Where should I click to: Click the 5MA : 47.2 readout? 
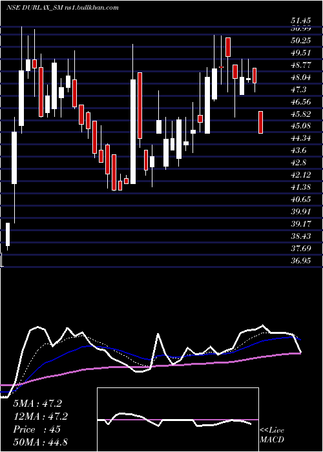[37, 404]
